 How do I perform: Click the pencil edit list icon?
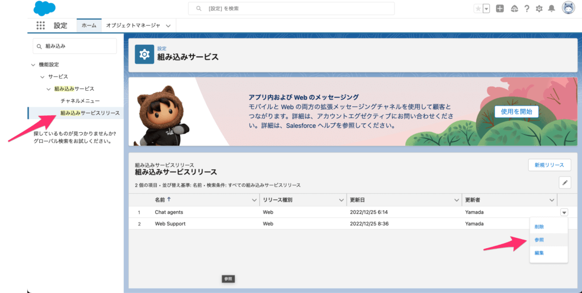564,182
